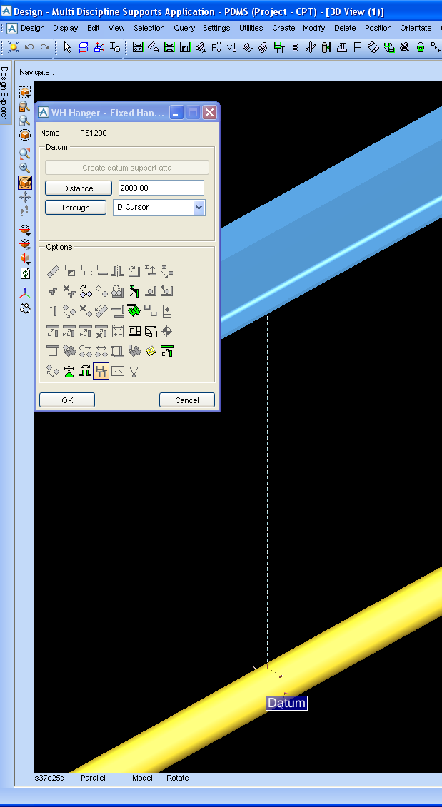
Task: Click the padlock icon in top toolbar
Action: (x=421, y=47)
